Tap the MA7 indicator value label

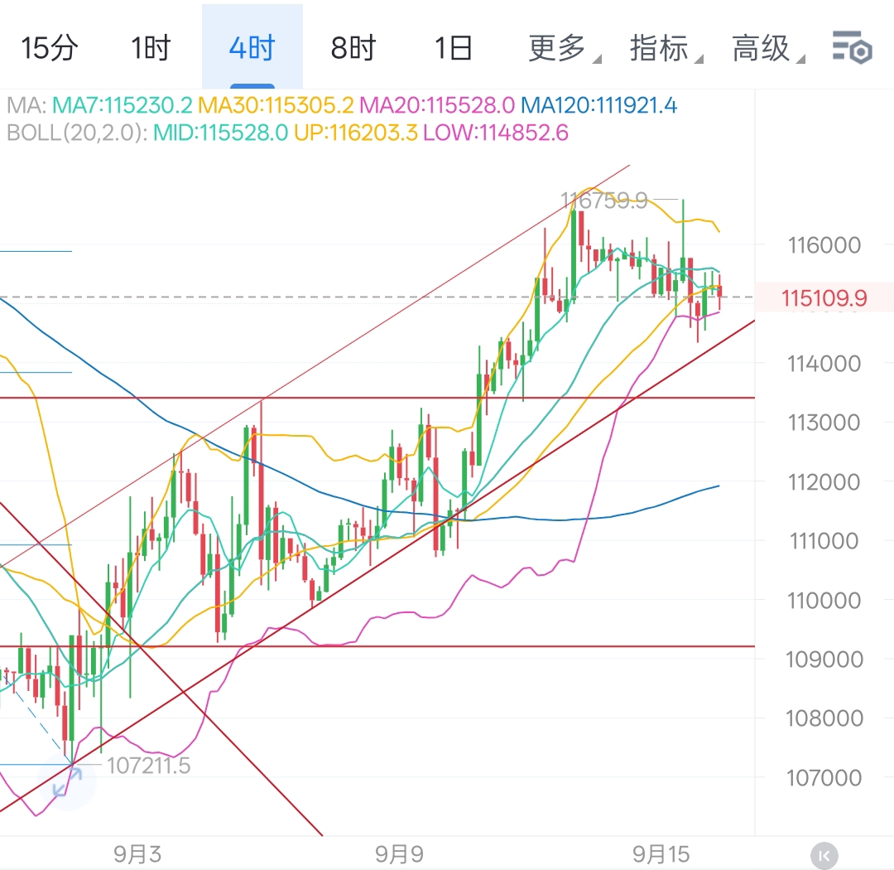pos(123,106)
